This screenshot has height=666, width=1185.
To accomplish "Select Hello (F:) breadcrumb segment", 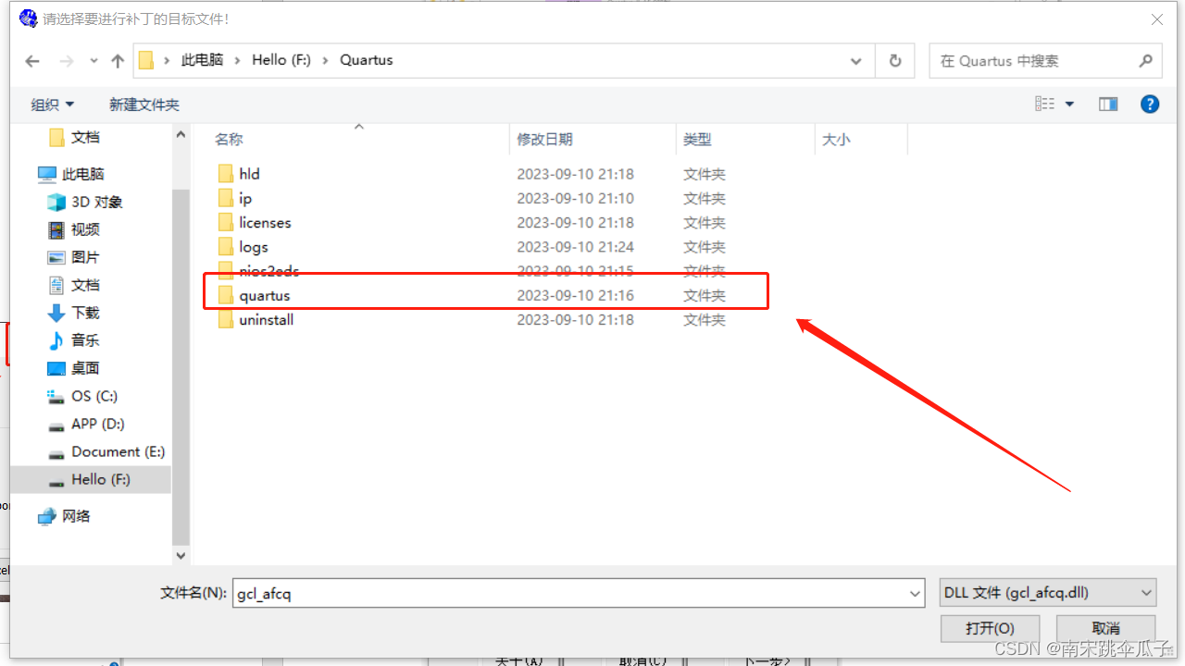I will [281, 60].
